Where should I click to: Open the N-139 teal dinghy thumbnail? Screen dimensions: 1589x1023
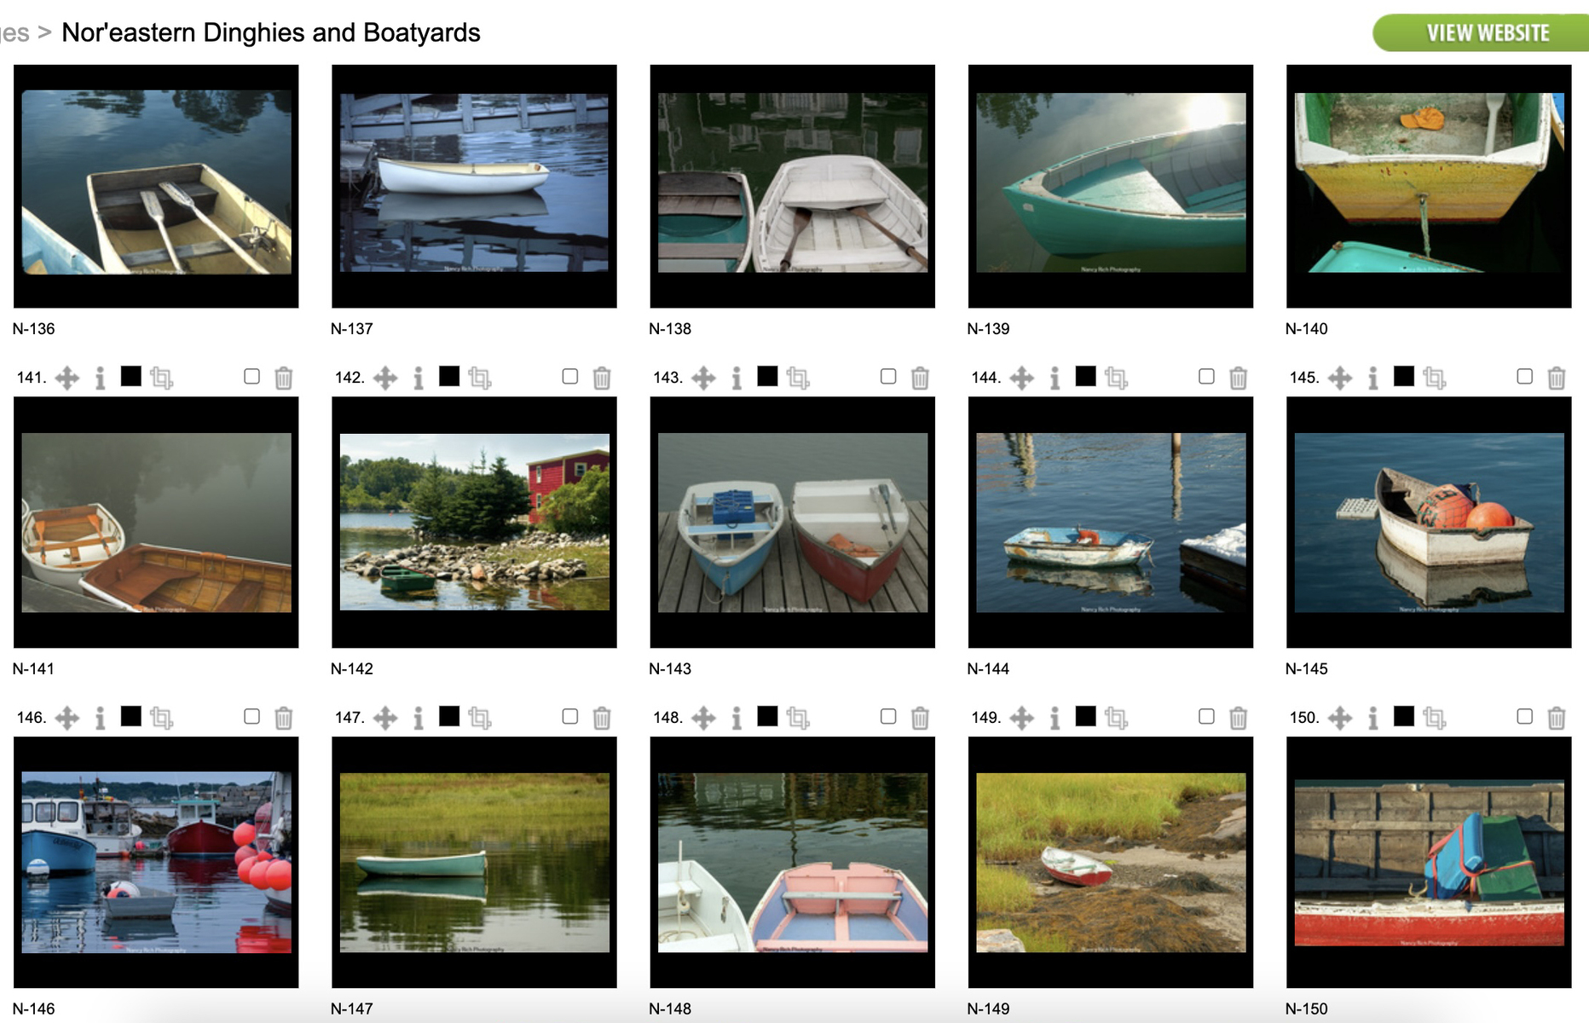[x=1111, y=186]
